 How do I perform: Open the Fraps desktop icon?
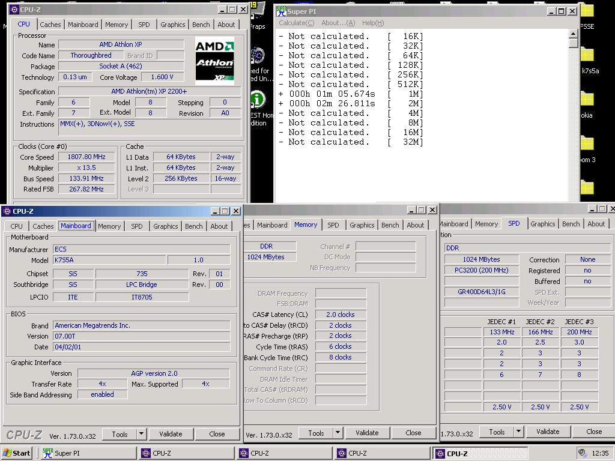pos(257,16)
